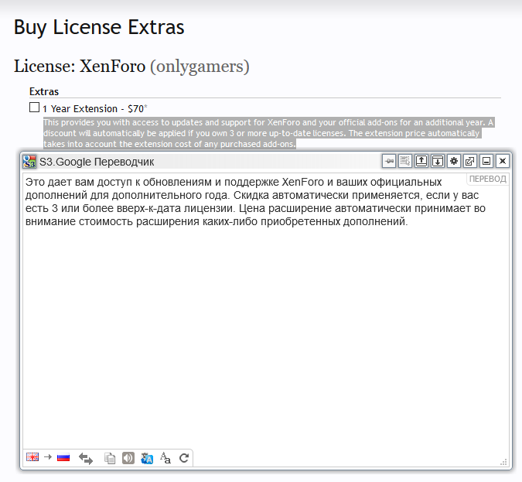
Task: Click the select-text icon in translator header
Action: click(405, 161)
